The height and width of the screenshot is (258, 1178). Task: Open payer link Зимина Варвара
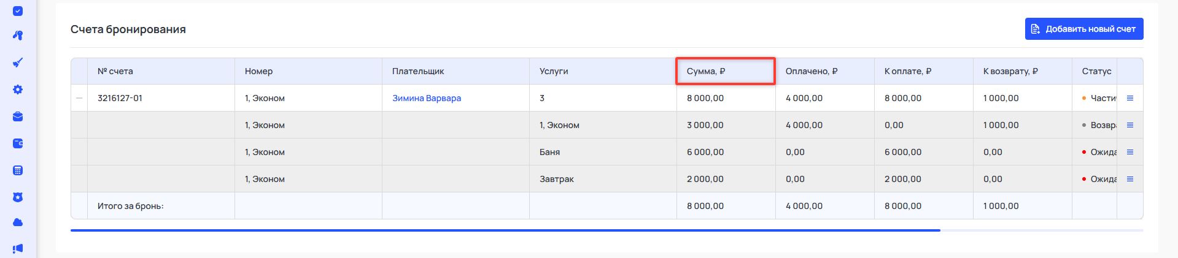click(x=426, y=98)
